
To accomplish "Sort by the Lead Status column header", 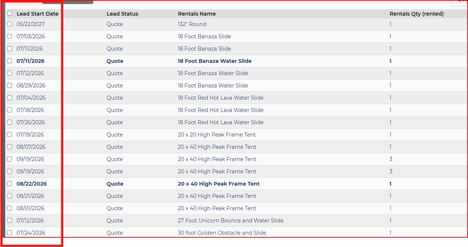I will [122, 14].
